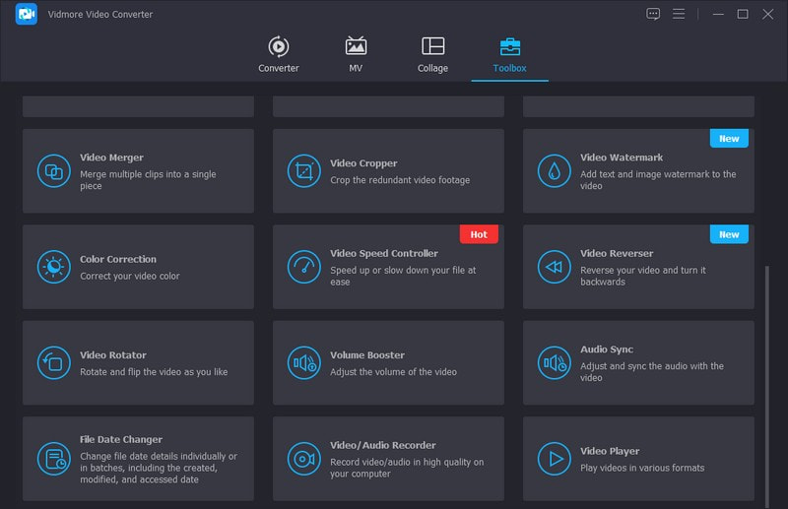This screenshot has height=509, width=788.
Task: Launch the Video/Audio Recorder camera icon
Action: pyautogui.click(x=303, y=458)
